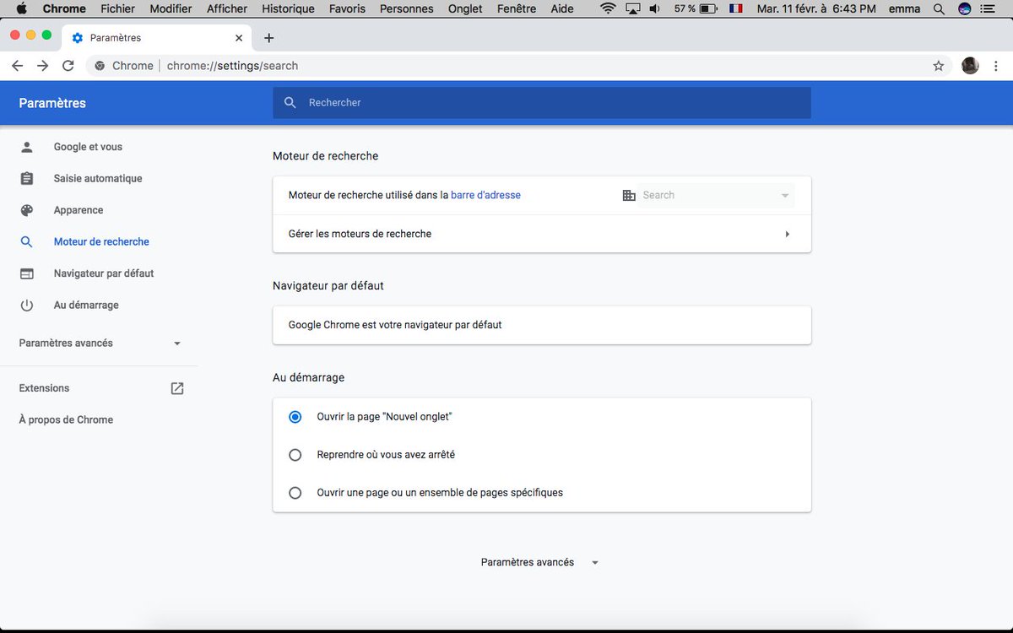Click the address bar URL
The height and width of the screenshot is (633, 1013).
click(232, 66)
